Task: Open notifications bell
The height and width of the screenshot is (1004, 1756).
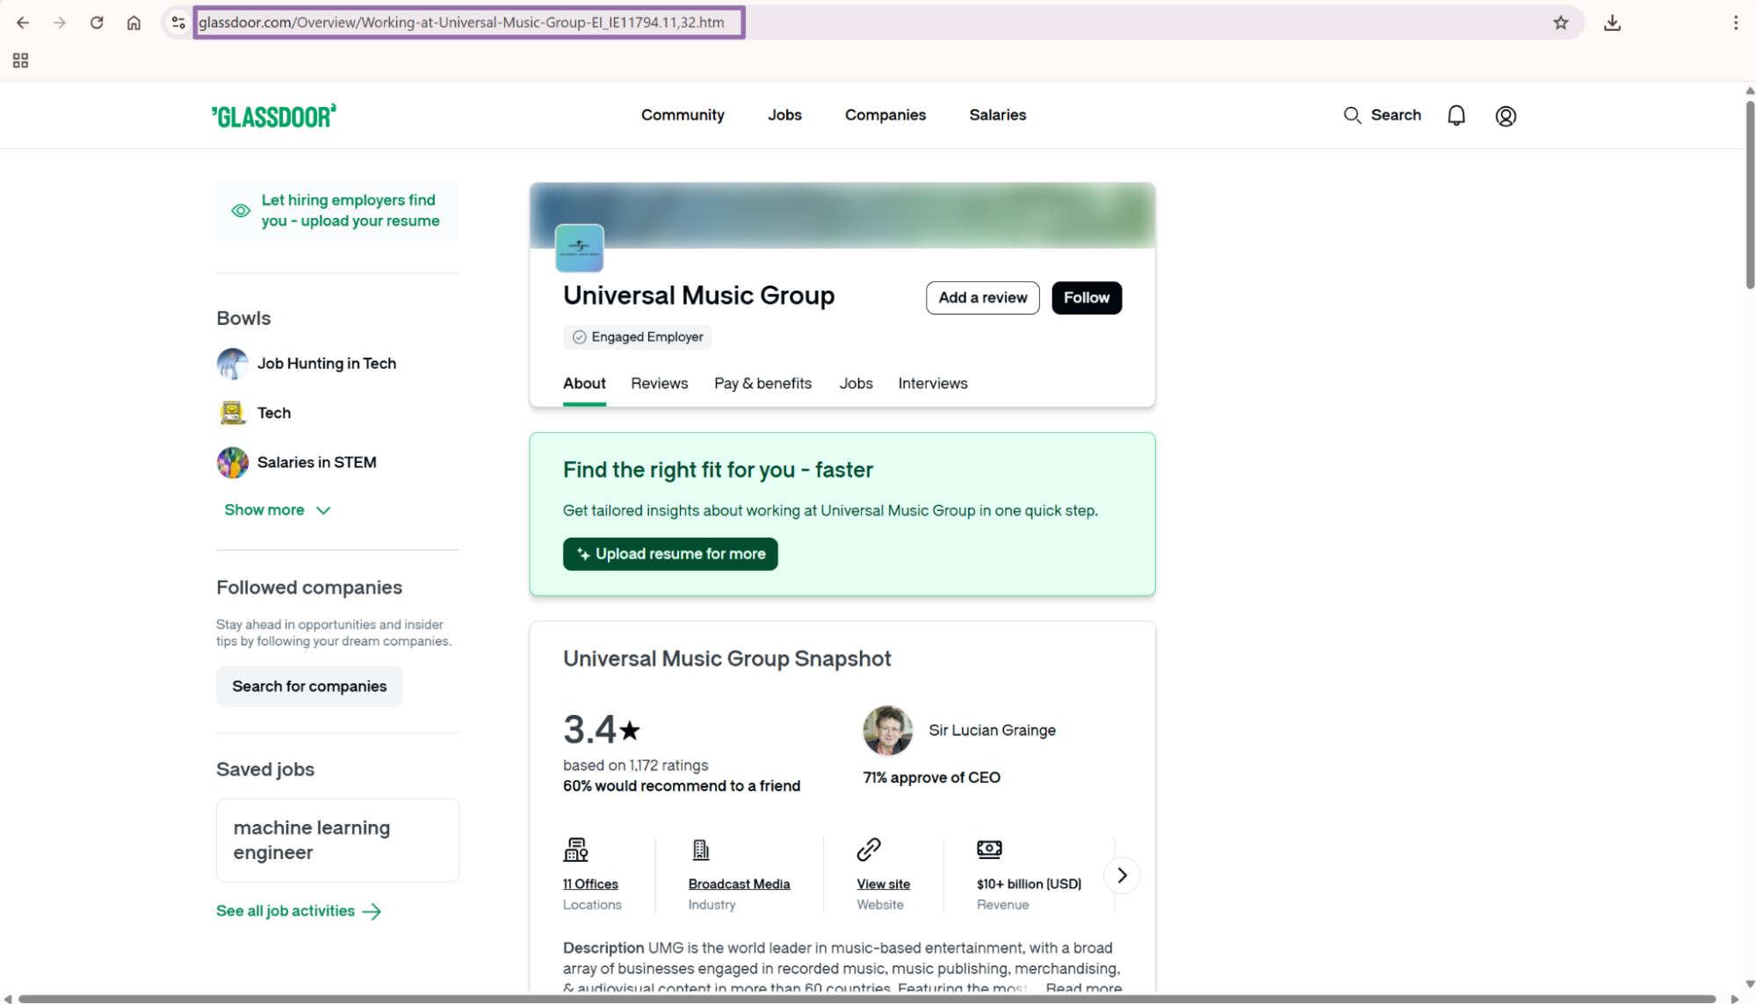Action: point(1456,115)
